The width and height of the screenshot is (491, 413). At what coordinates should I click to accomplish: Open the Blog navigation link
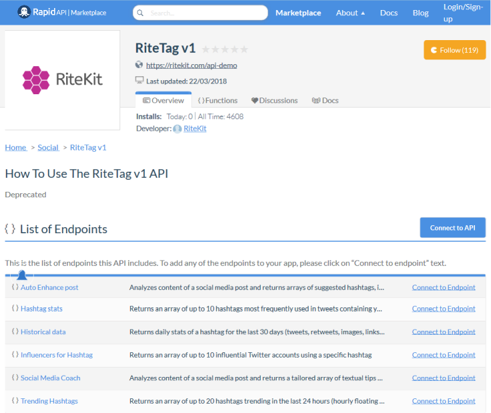[x=421, y=13]
